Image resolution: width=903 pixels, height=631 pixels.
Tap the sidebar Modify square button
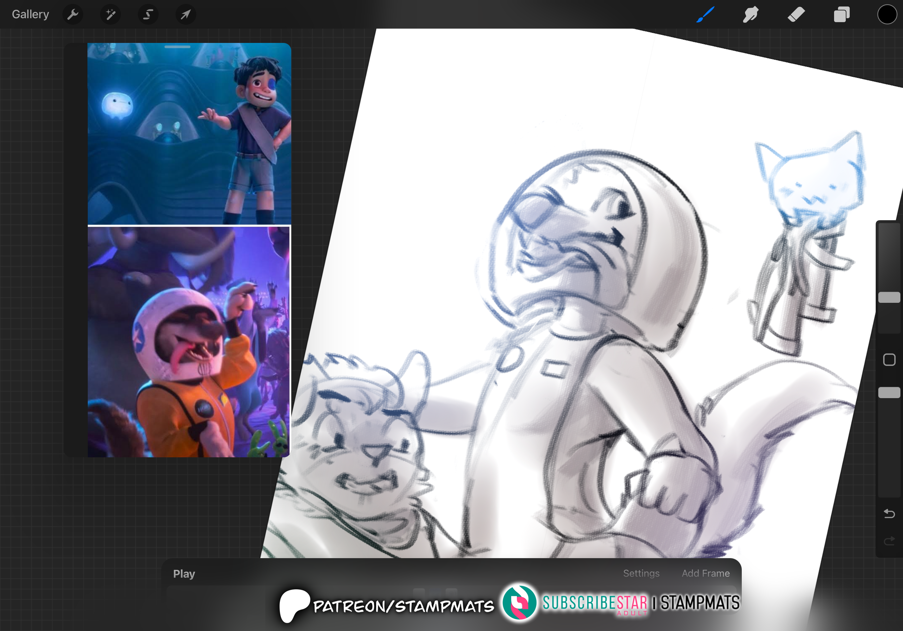coord(889,359)
